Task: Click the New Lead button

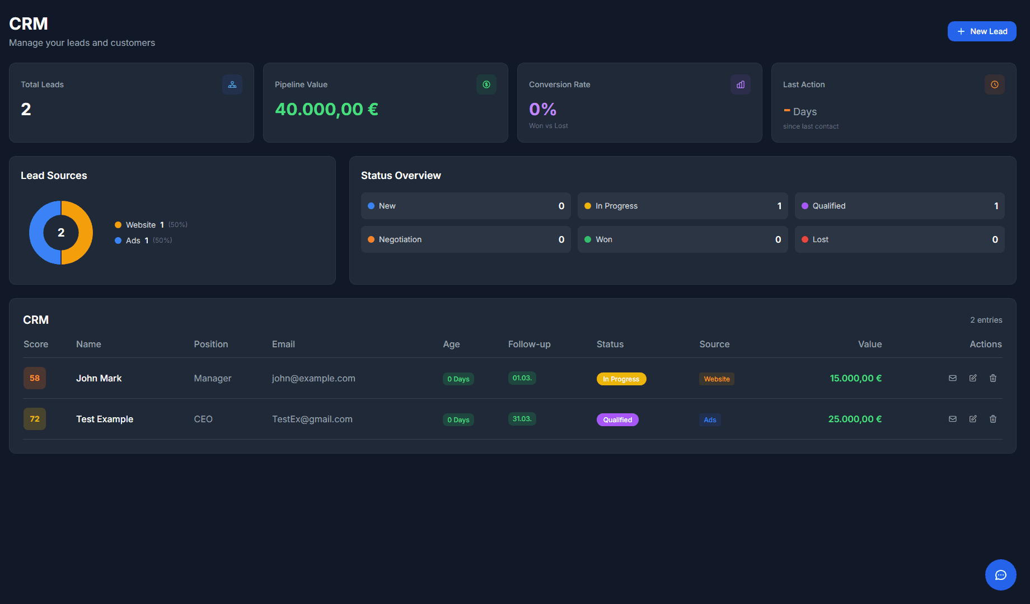Action: point(981,31)
